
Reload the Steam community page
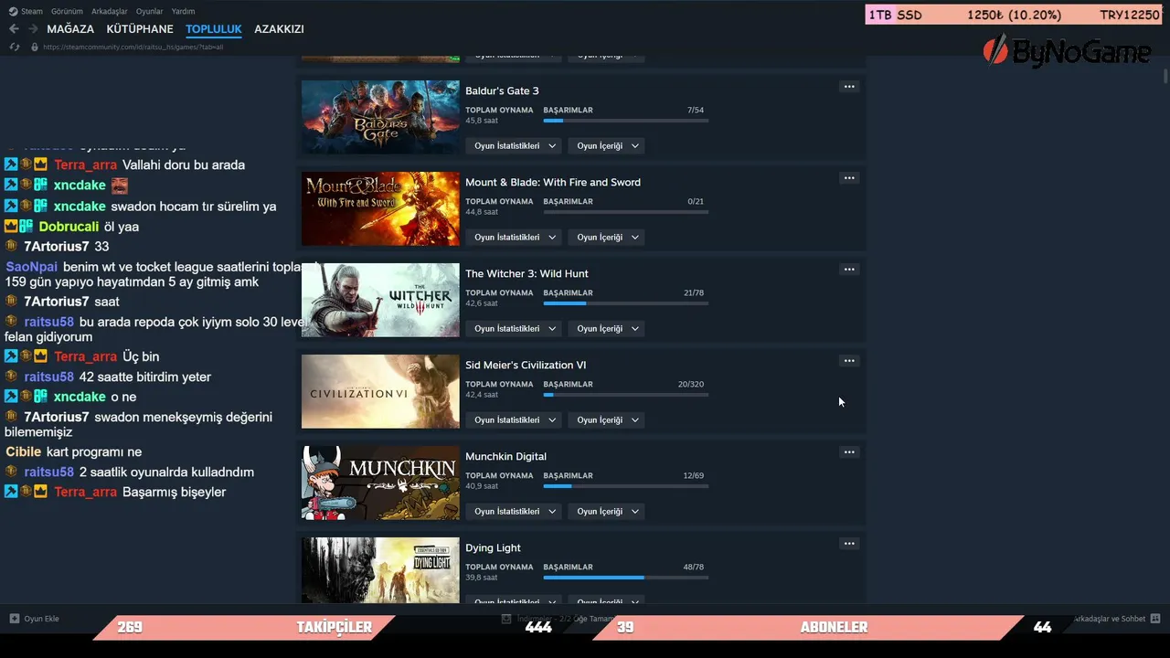click(x=15, y=47)
